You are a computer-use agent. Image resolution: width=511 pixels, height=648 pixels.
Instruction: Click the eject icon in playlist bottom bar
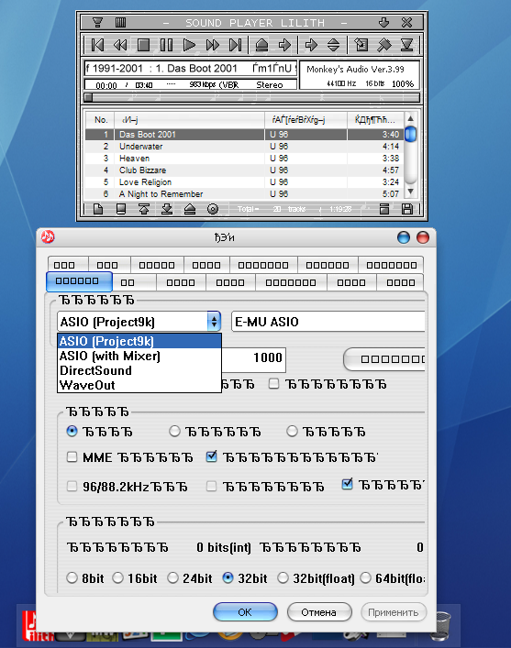(x=190, y=209)
